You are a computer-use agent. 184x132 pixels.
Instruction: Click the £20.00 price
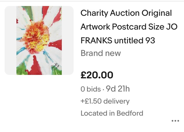tap(97, 75)
